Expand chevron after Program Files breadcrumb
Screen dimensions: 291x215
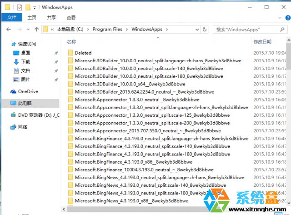coord(127,29)
